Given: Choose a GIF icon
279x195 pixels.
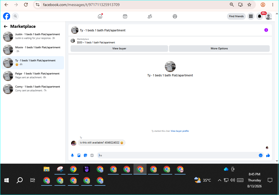Looking at the screenshot, I should pos(92,155).
